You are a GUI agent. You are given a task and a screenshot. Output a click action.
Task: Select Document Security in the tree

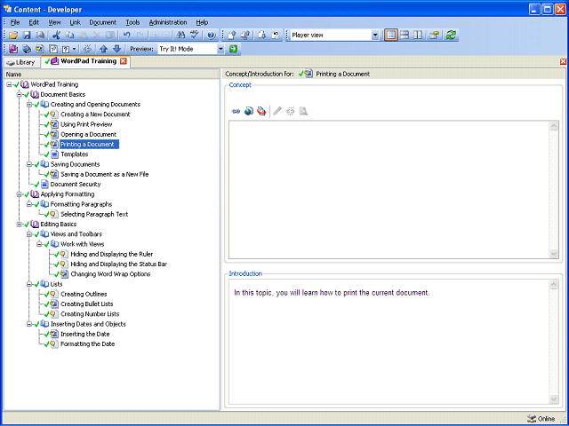(76, 185)
